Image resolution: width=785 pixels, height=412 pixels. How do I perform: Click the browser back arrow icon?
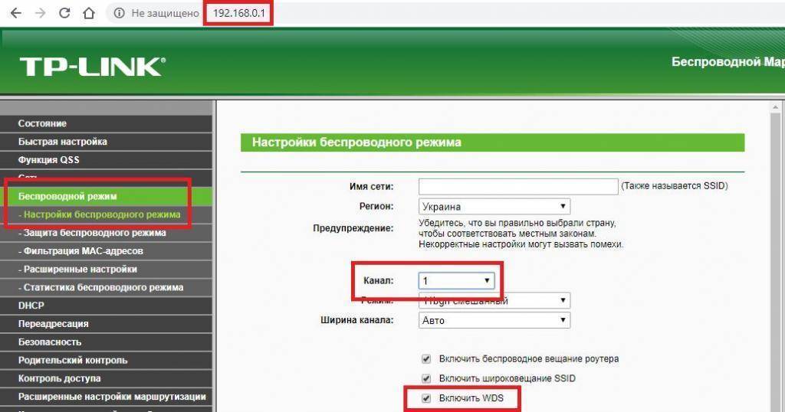point(15,14)
